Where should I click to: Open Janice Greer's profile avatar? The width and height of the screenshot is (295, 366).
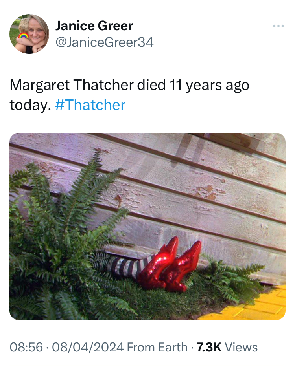click(x=29, y=34)
